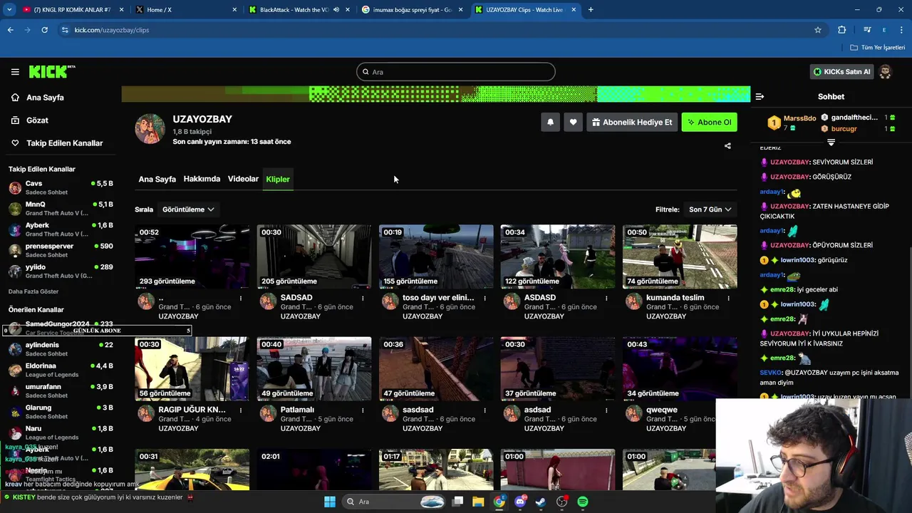Open options menu for SADSAD clip

tap(363, 299)
